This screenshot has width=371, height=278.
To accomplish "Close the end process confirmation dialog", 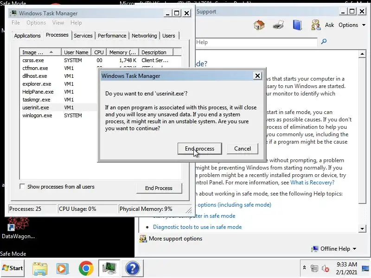I will [x=257, y=76].
